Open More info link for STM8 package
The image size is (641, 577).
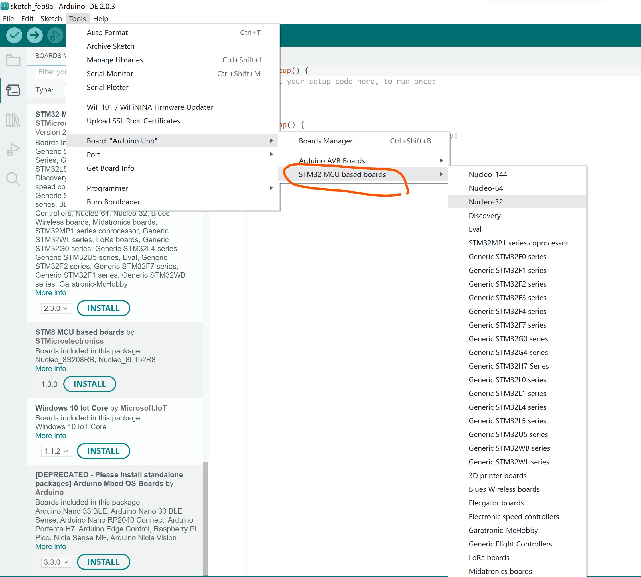tap(51, 368)
